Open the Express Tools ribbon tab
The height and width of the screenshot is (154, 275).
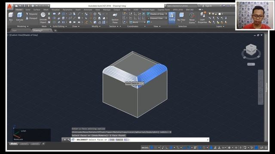164,10
